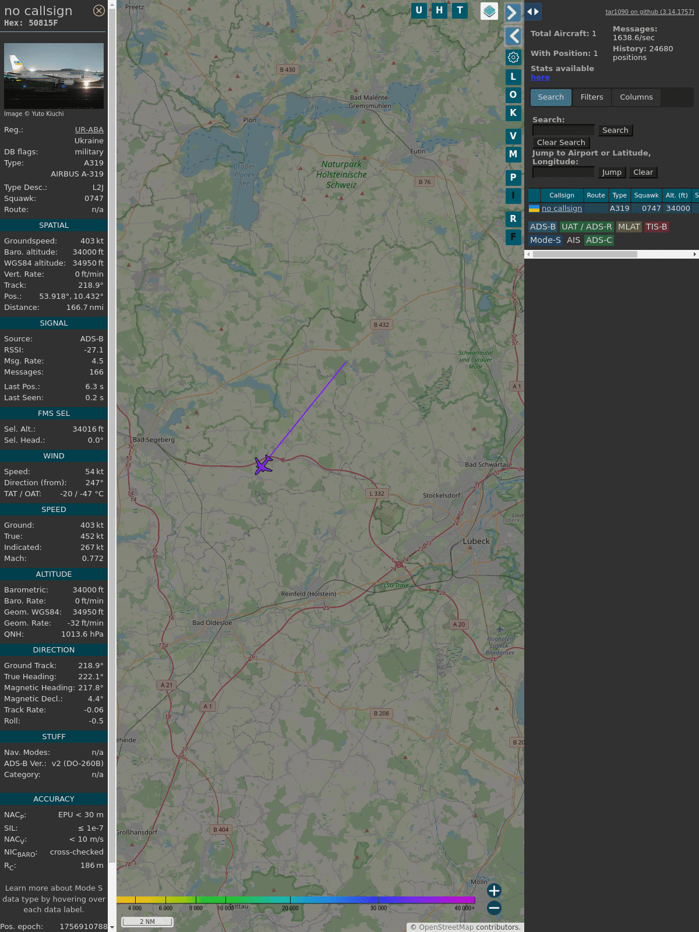Viewport: 699px width, 932px height.
Task: Sort table by Squawk column
Action: point(647,196)
